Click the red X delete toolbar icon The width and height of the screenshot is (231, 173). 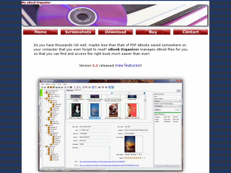point(74,87)
